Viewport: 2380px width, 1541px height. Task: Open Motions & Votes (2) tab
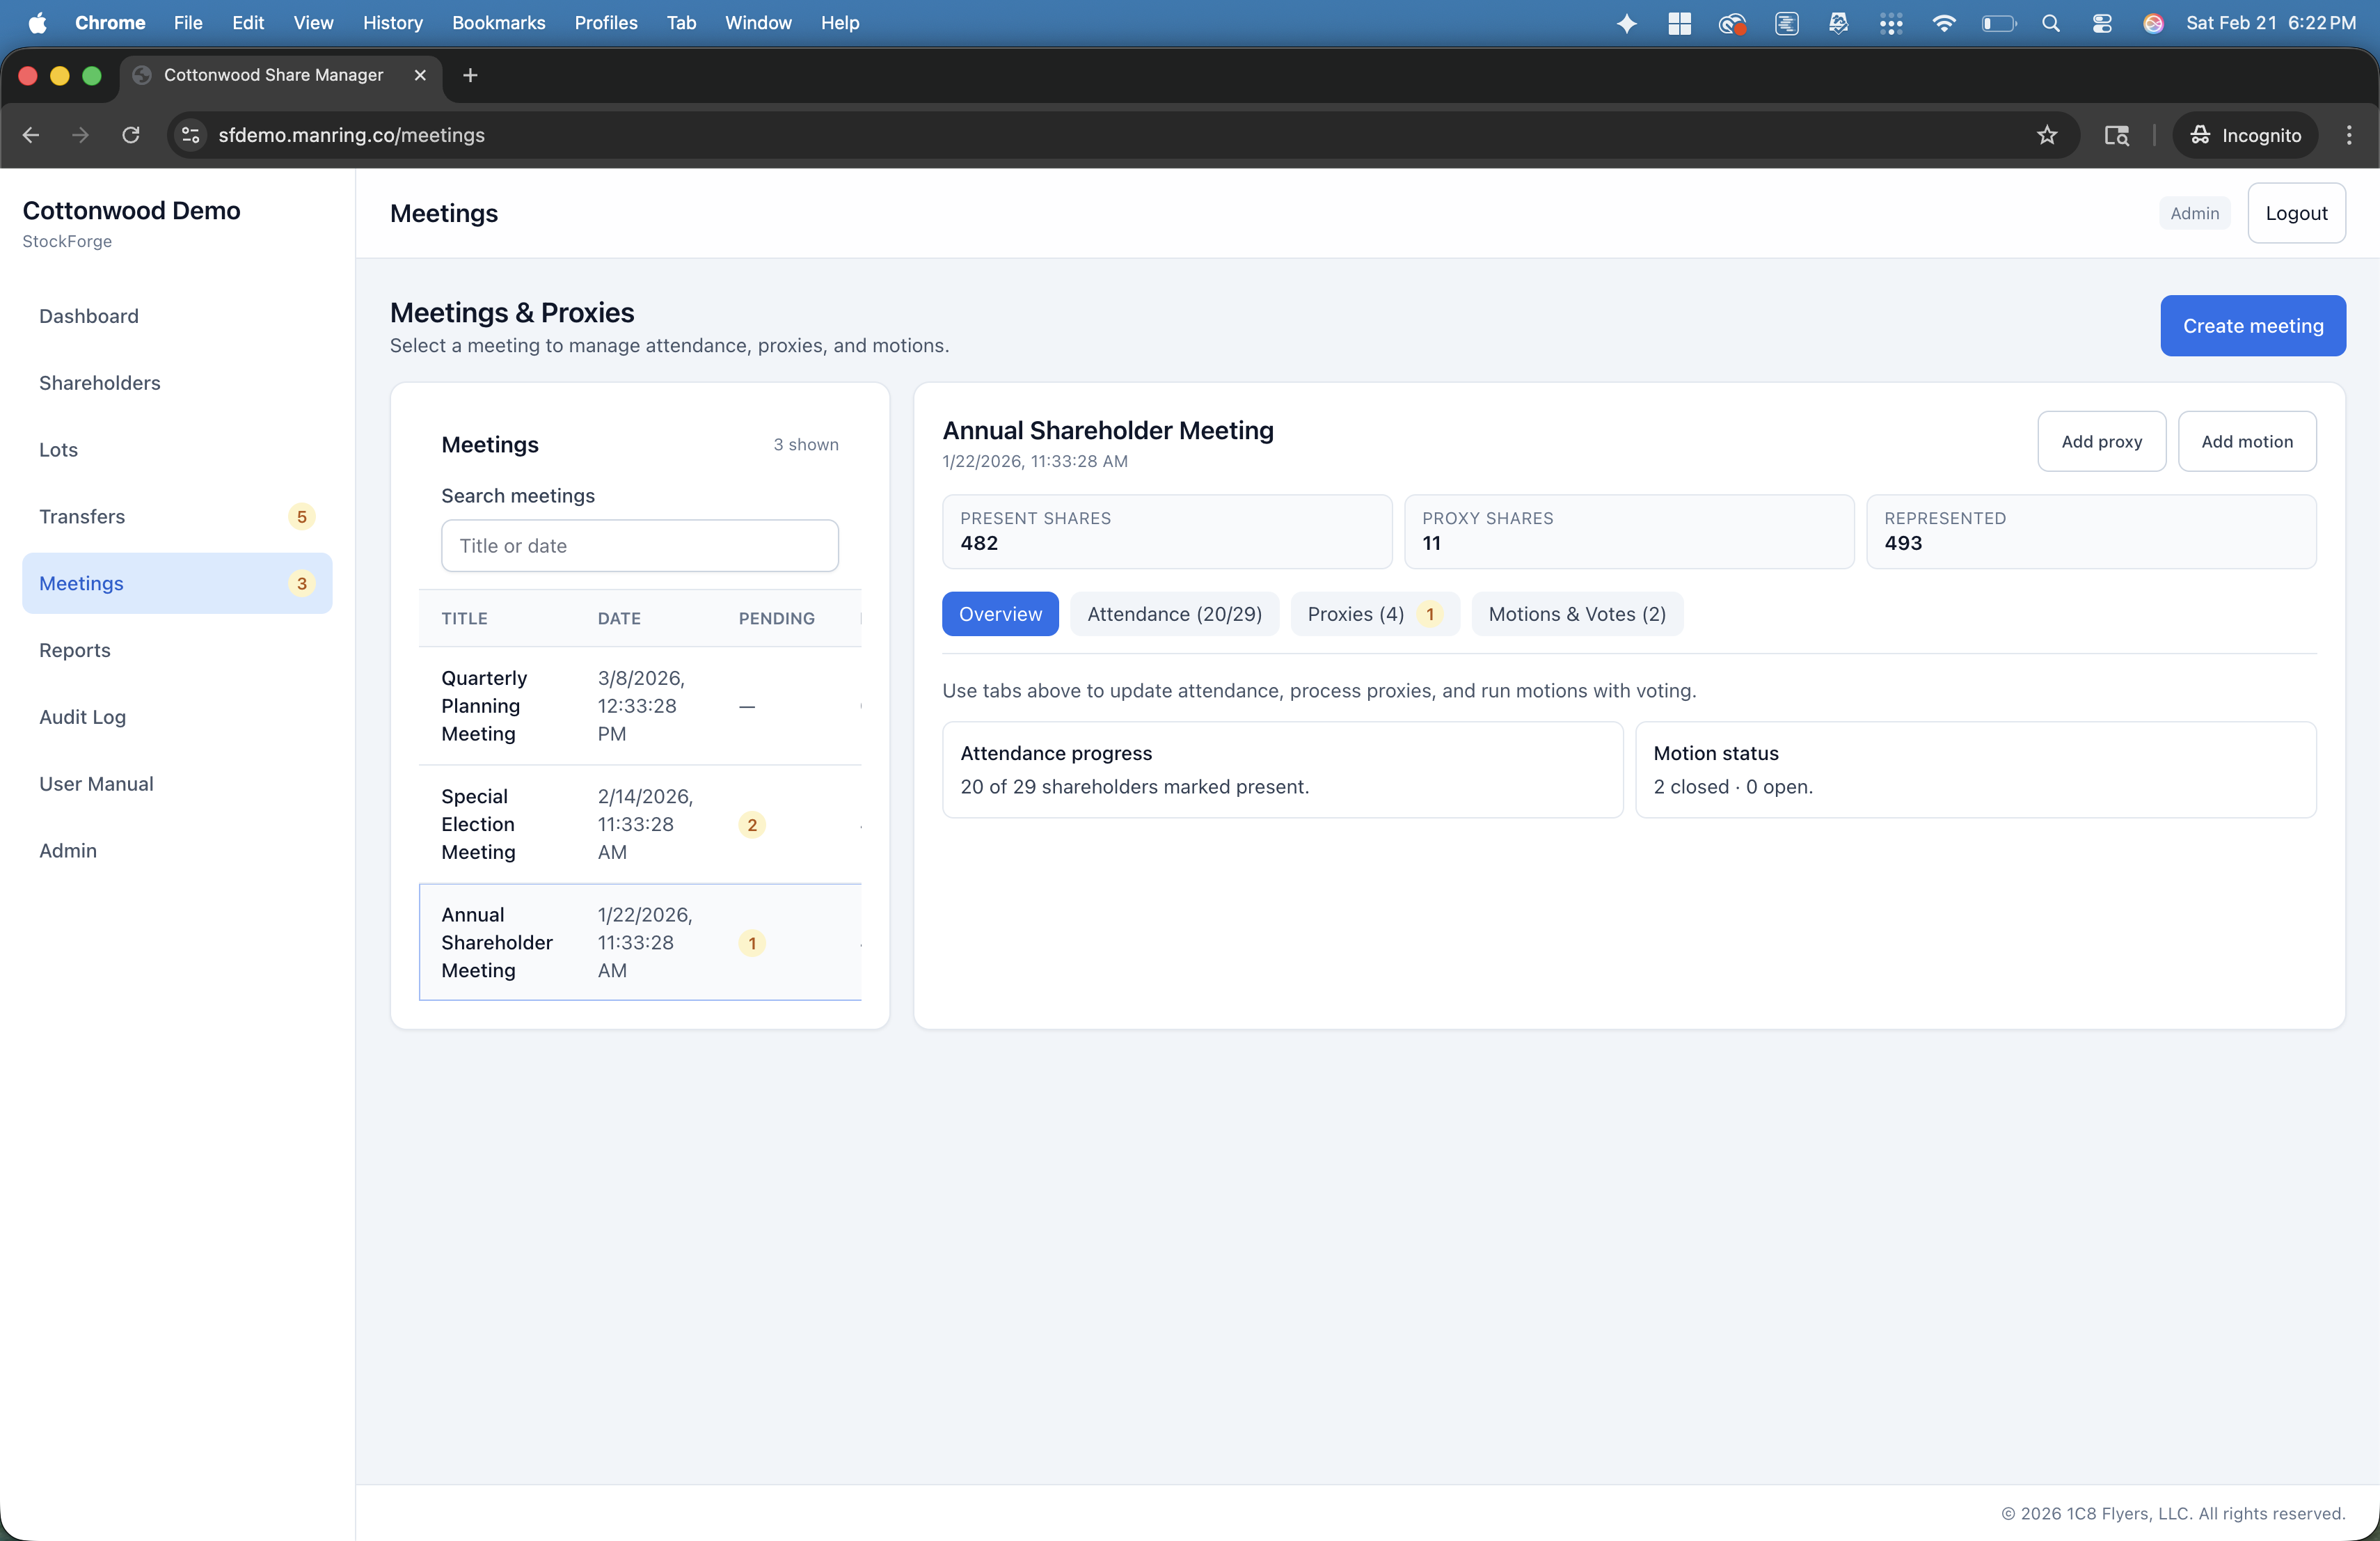(1576, 614)
